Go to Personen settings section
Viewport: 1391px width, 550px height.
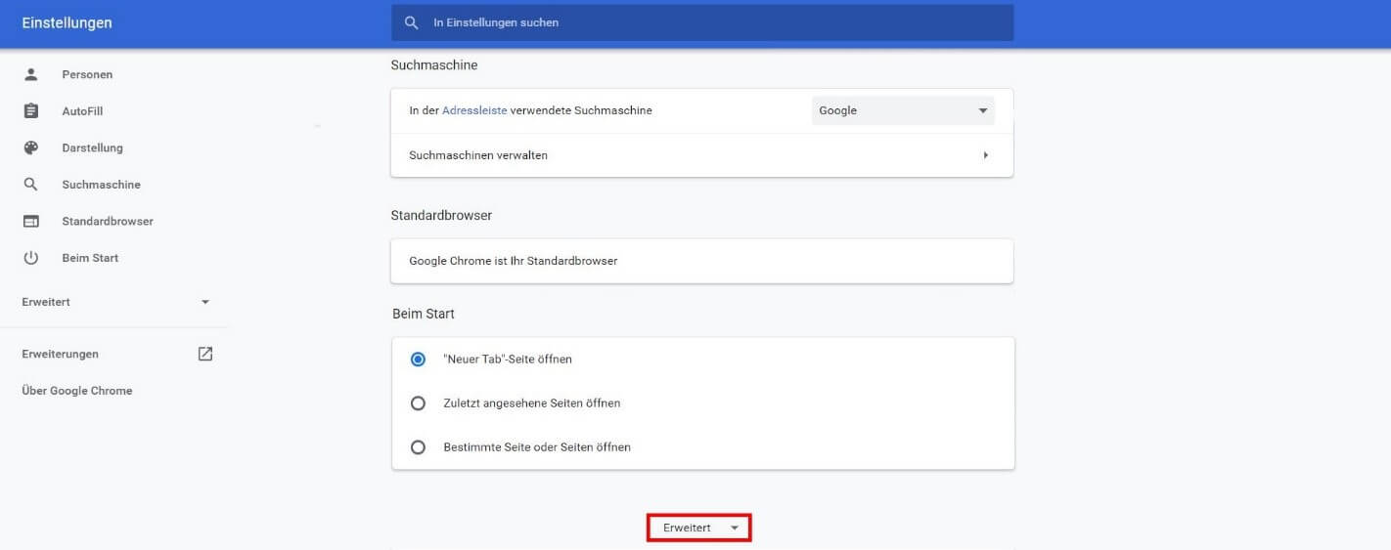click(87, 75)
